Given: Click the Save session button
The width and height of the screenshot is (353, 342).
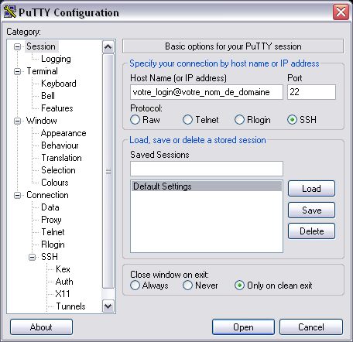Looking at the screenshot, I should point(311,210).
